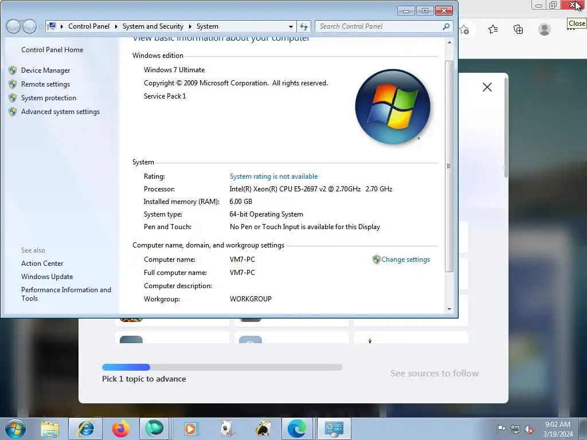This screenshot has width=587, height=440.
Task: Click the Edge profile avatar icon
Action: [545, 29]
